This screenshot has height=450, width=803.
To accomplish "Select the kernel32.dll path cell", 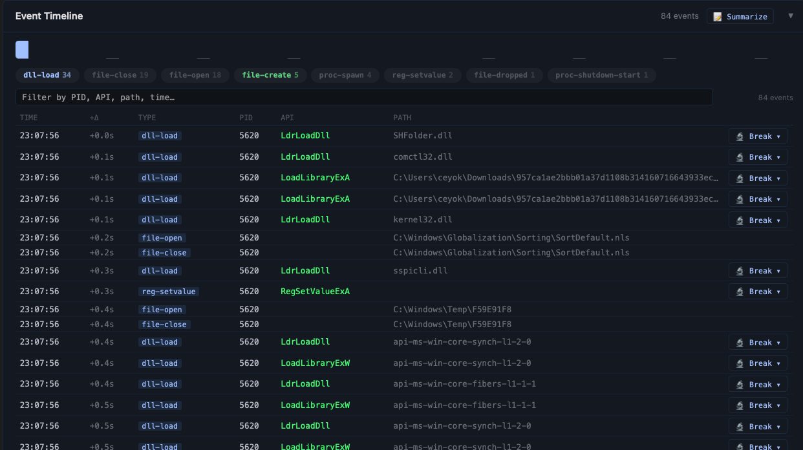I will (x=423, y=219).
